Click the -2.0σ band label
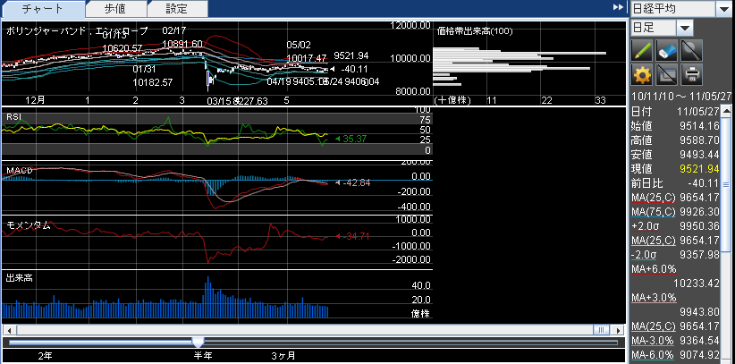Viewport: 735px width, 364px height. (646, 254)
